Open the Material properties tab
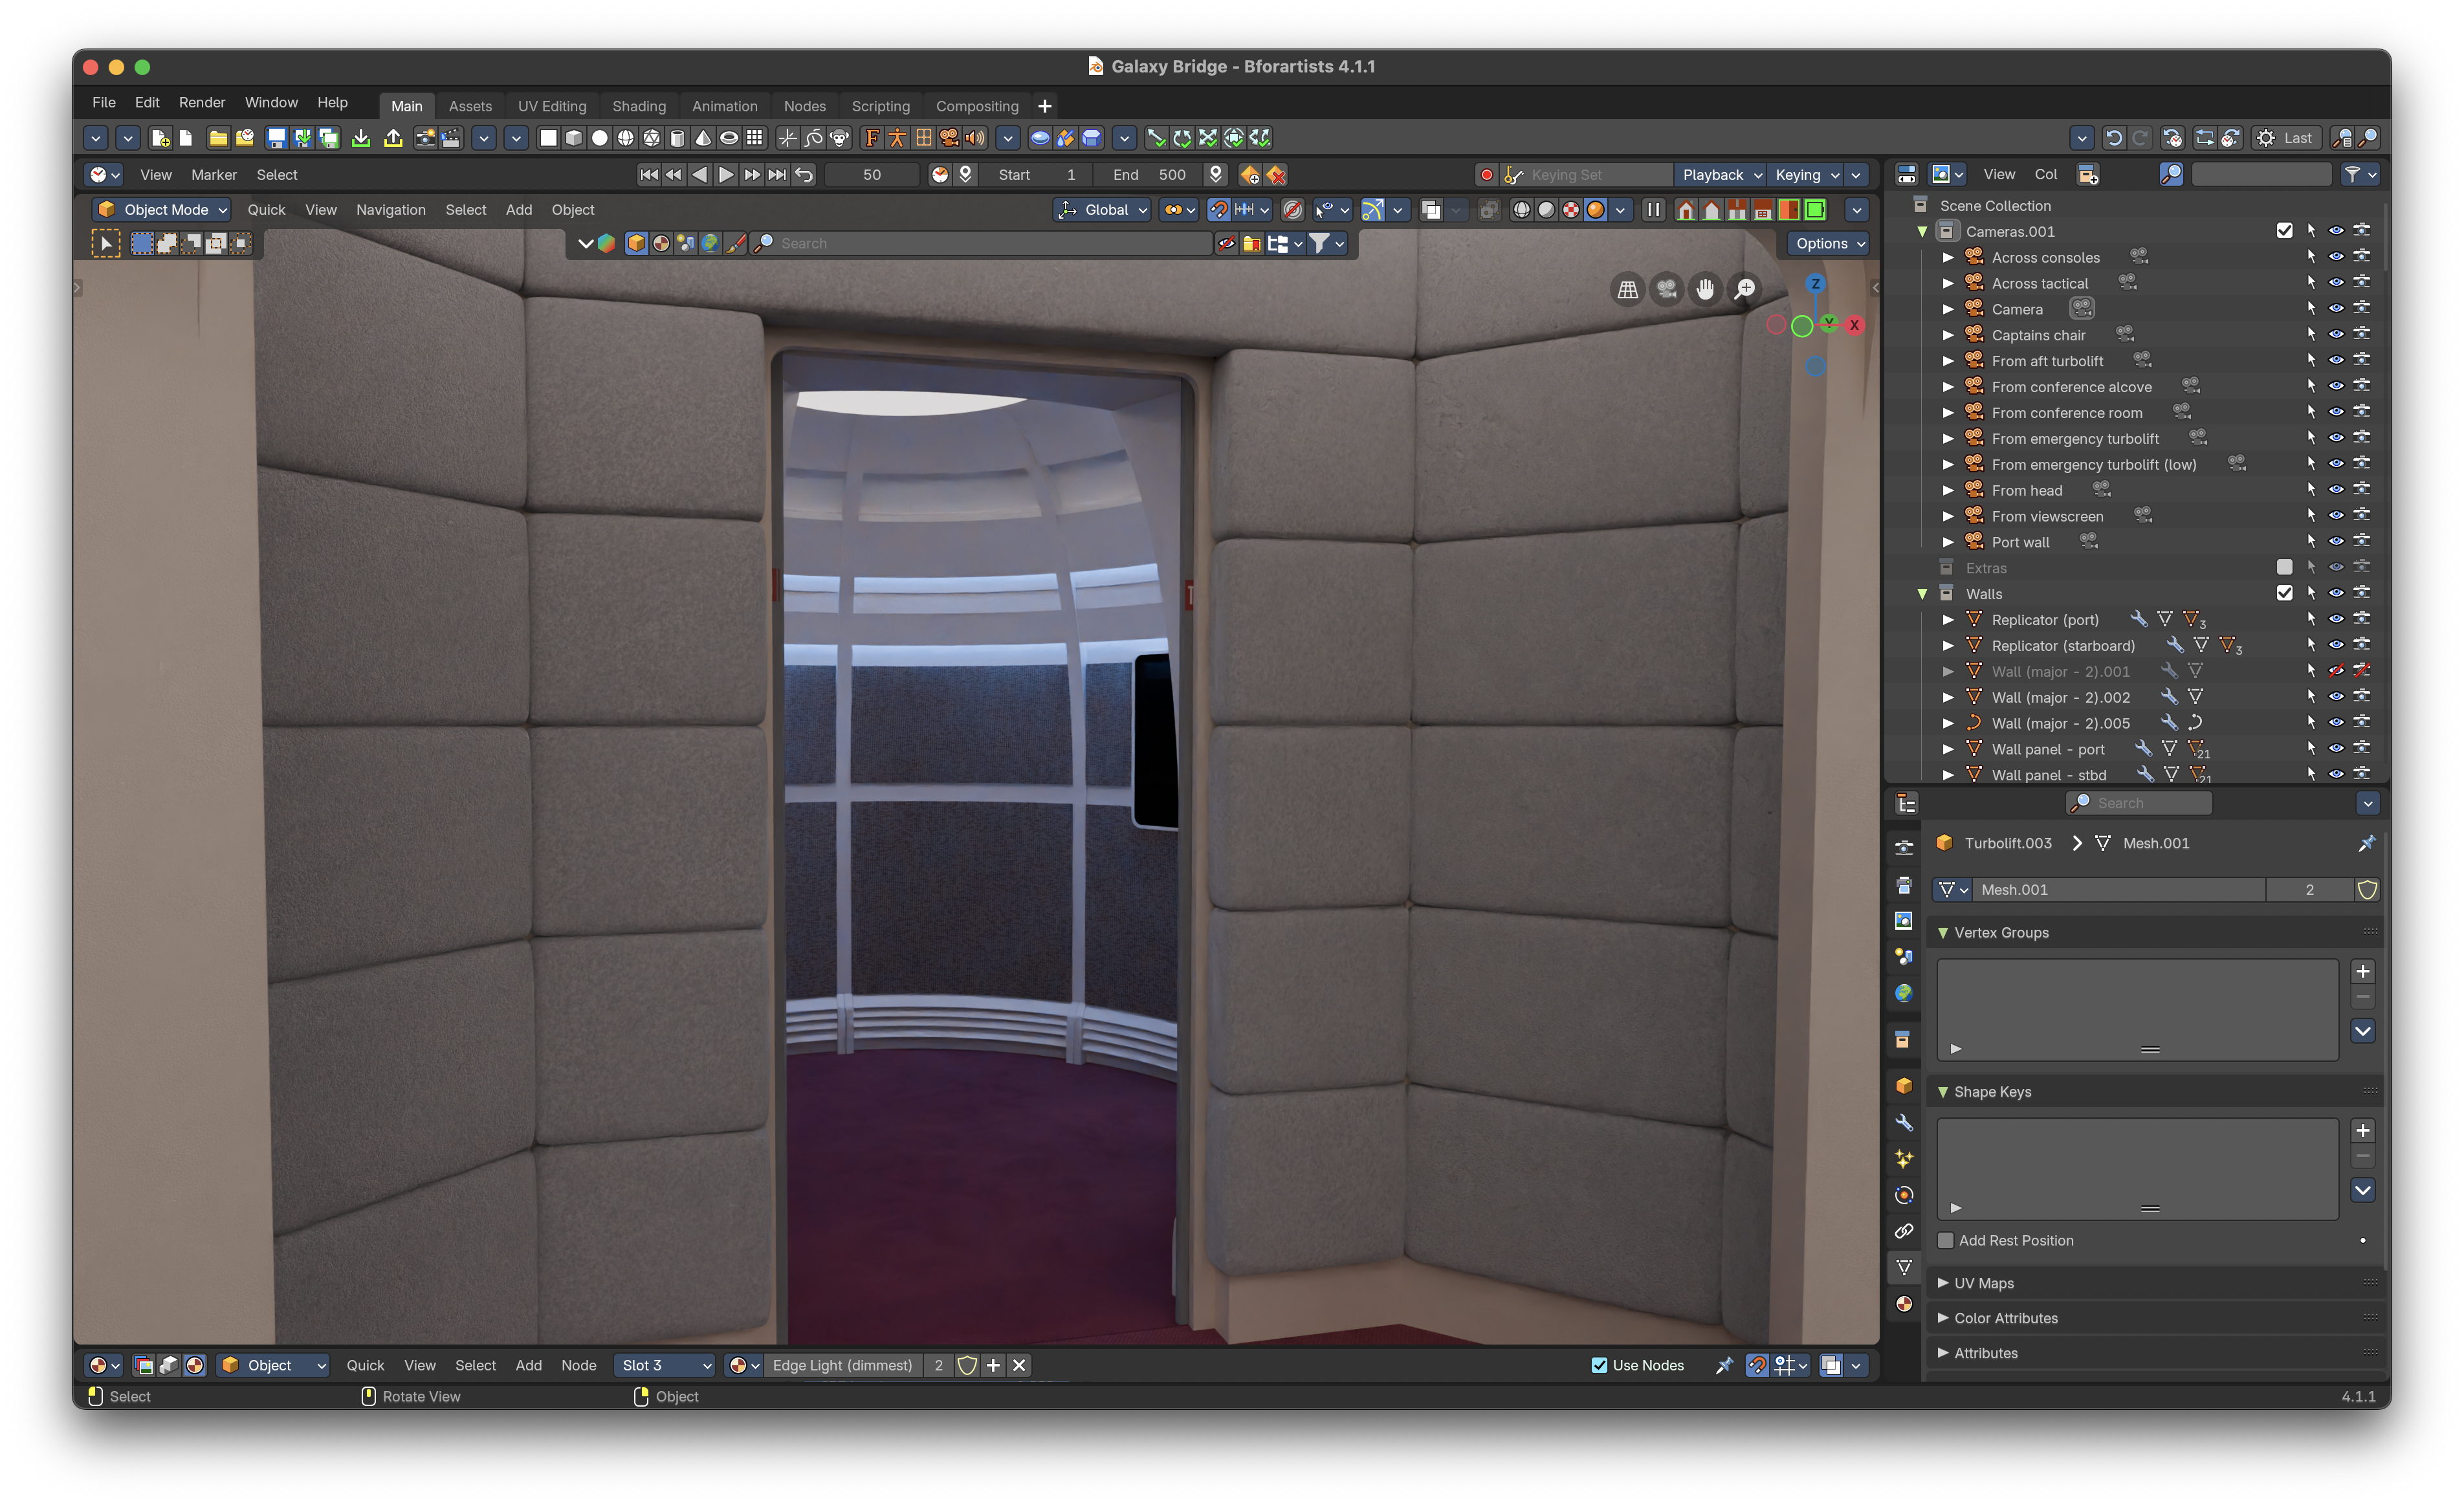Image resolution: width=2464 pixels, height=1505 pixels. click(1904, 1303)
